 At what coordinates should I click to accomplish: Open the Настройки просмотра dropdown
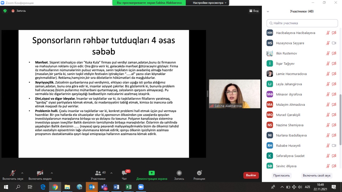(x=210, y=3)
